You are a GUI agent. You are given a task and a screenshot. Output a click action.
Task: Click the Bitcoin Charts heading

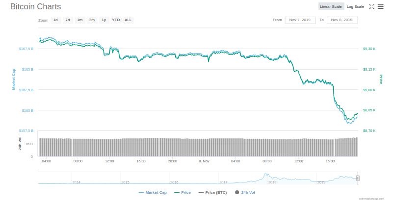(x=35, y=6)
